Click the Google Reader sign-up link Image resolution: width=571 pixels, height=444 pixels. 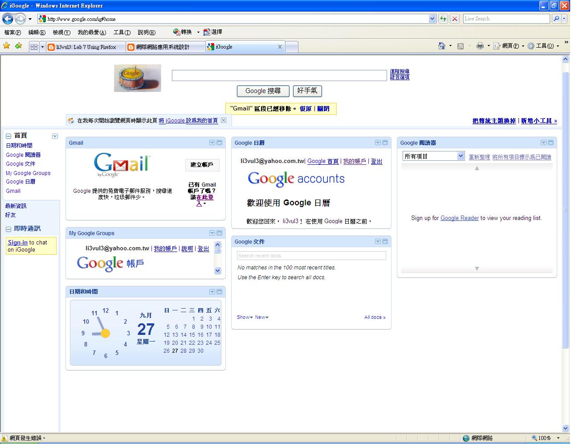tap(460, 218)
